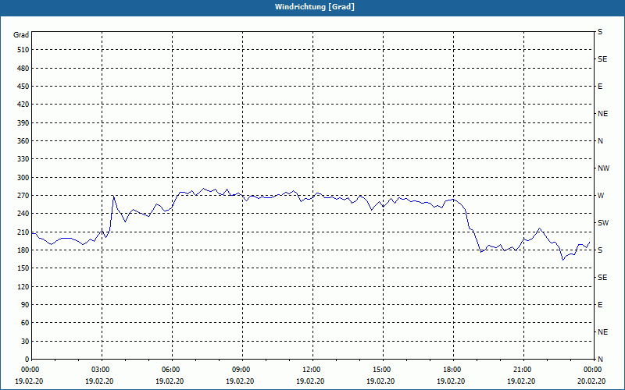Click the 18:00 time label
Image resolution: width=625 pixels, height=390 pixels.
coord(453,370)
